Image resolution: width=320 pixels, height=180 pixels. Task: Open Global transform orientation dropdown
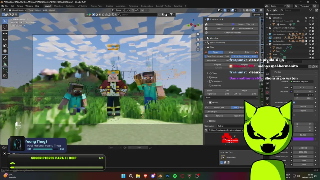click(x=118, y=10)
